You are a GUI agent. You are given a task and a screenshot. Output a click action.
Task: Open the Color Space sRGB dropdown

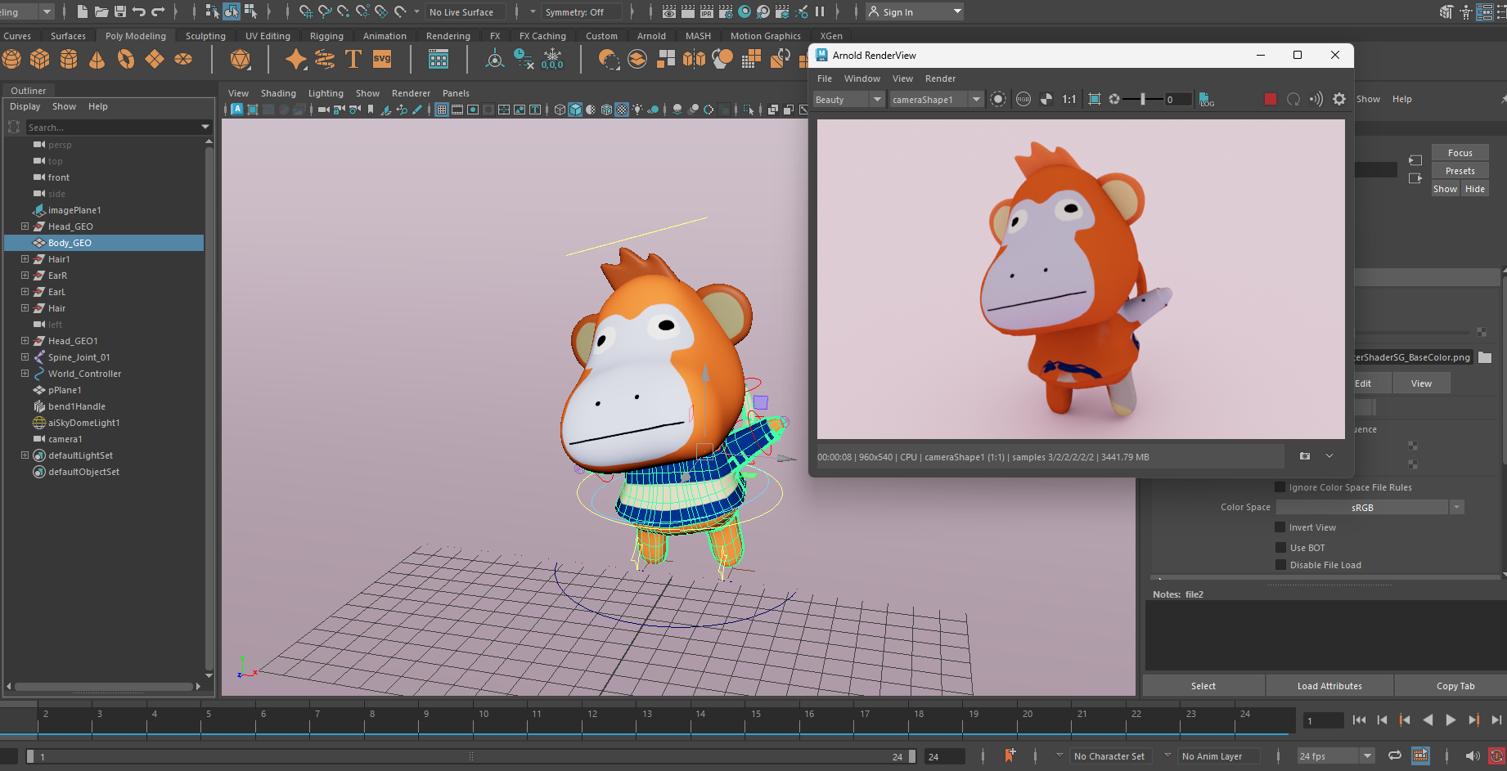point(1456,507)
